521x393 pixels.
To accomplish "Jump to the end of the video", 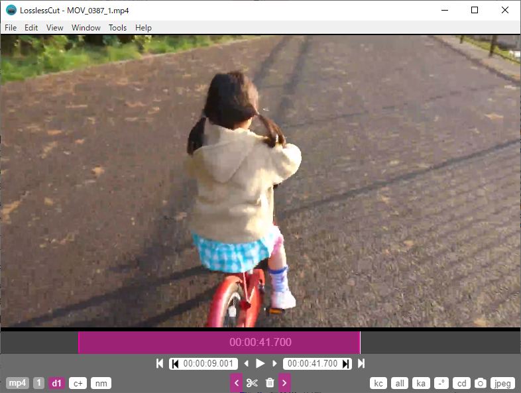I will tap(361, 363).
